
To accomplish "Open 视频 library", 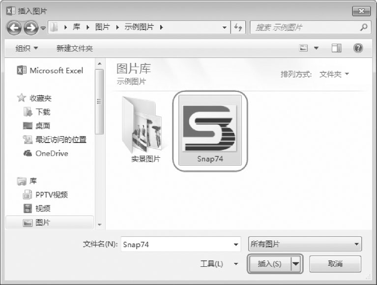I will click(x=37, y=208).
